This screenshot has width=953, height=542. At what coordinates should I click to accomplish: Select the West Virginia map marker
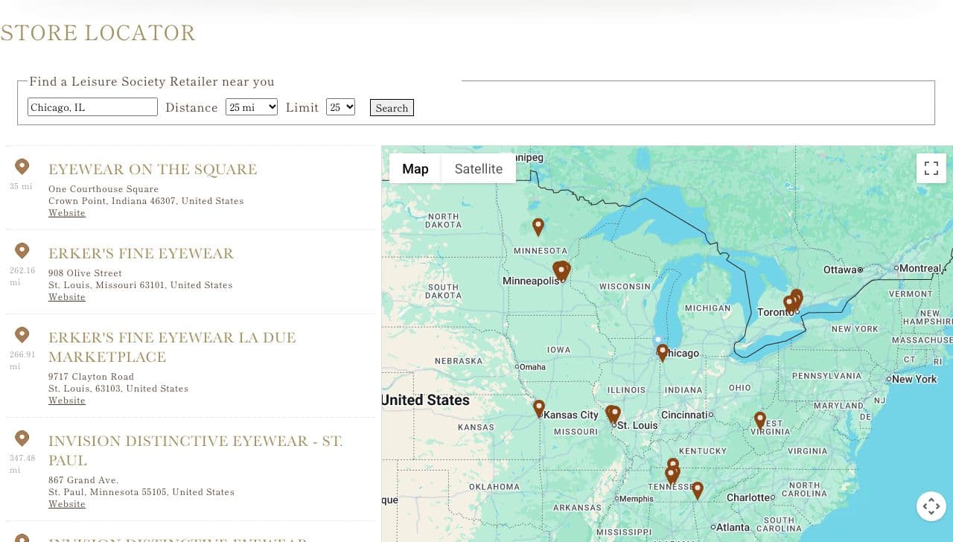(760, 421)
